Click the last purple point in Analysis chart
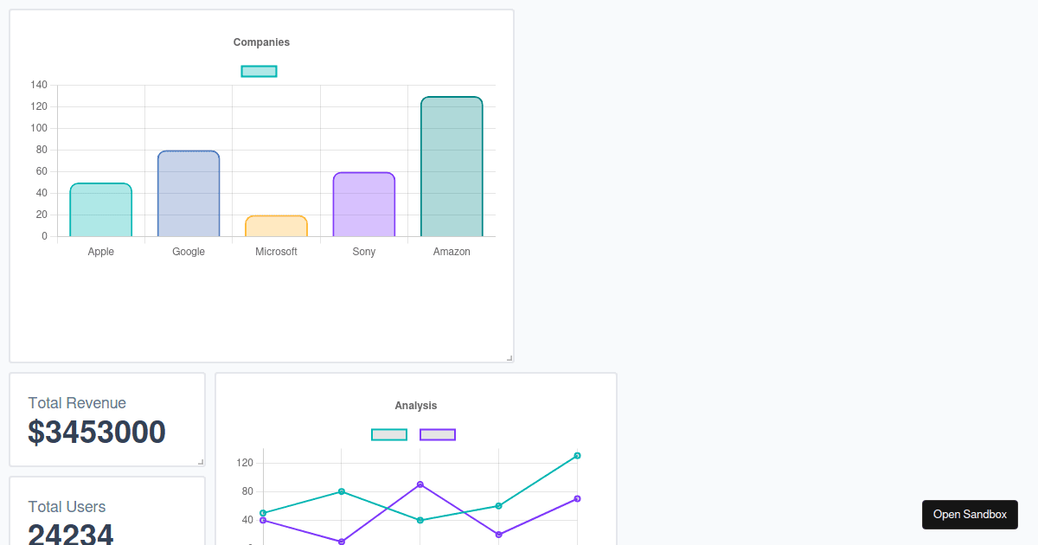This screenshot has width=1038, height=545. tap(577, 498)
